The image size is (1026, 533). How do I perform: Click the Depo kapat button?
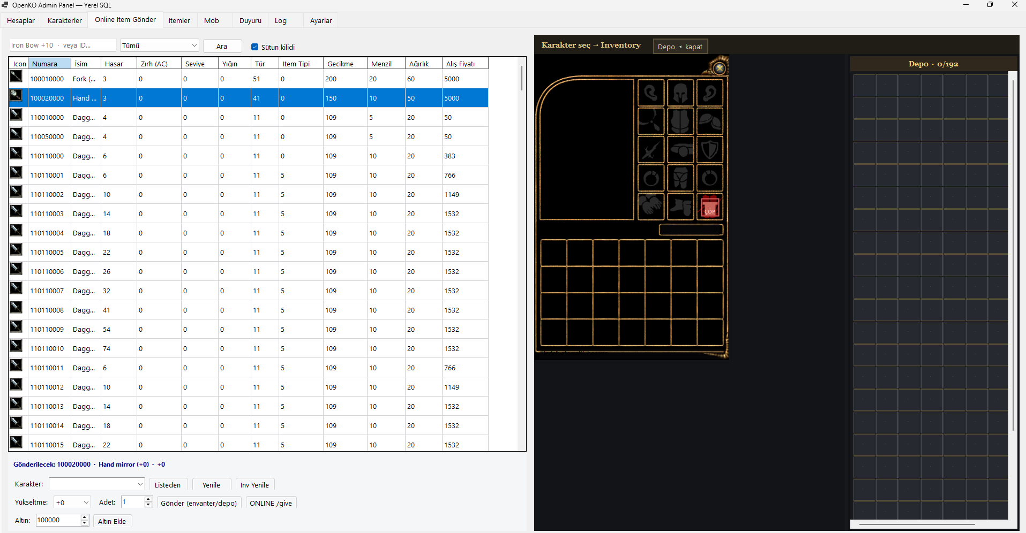coord(680,47)
